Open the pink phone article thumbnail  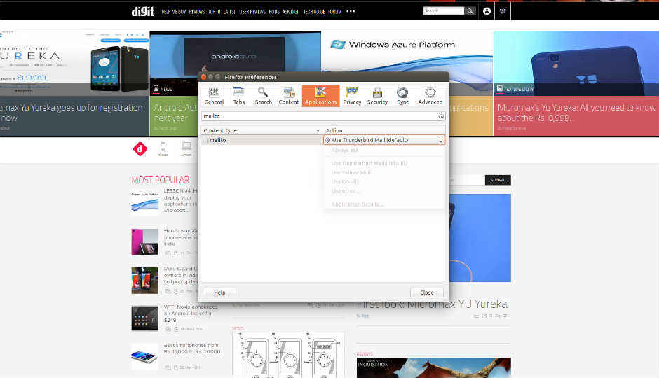(x=144, y=242)
